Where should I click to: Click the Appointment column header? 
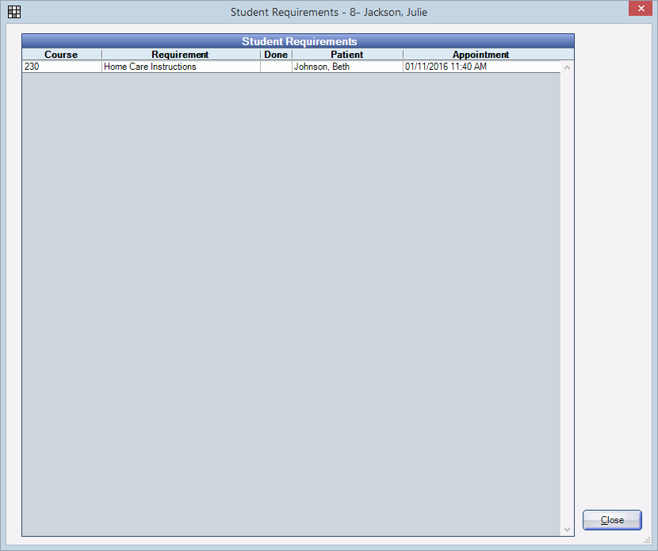pyautogui.click(x=480, y=55)
